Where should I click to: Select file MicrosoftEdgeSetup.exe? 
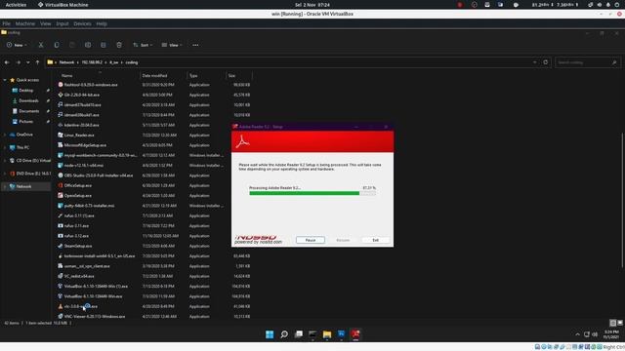[x=85, y=145]
